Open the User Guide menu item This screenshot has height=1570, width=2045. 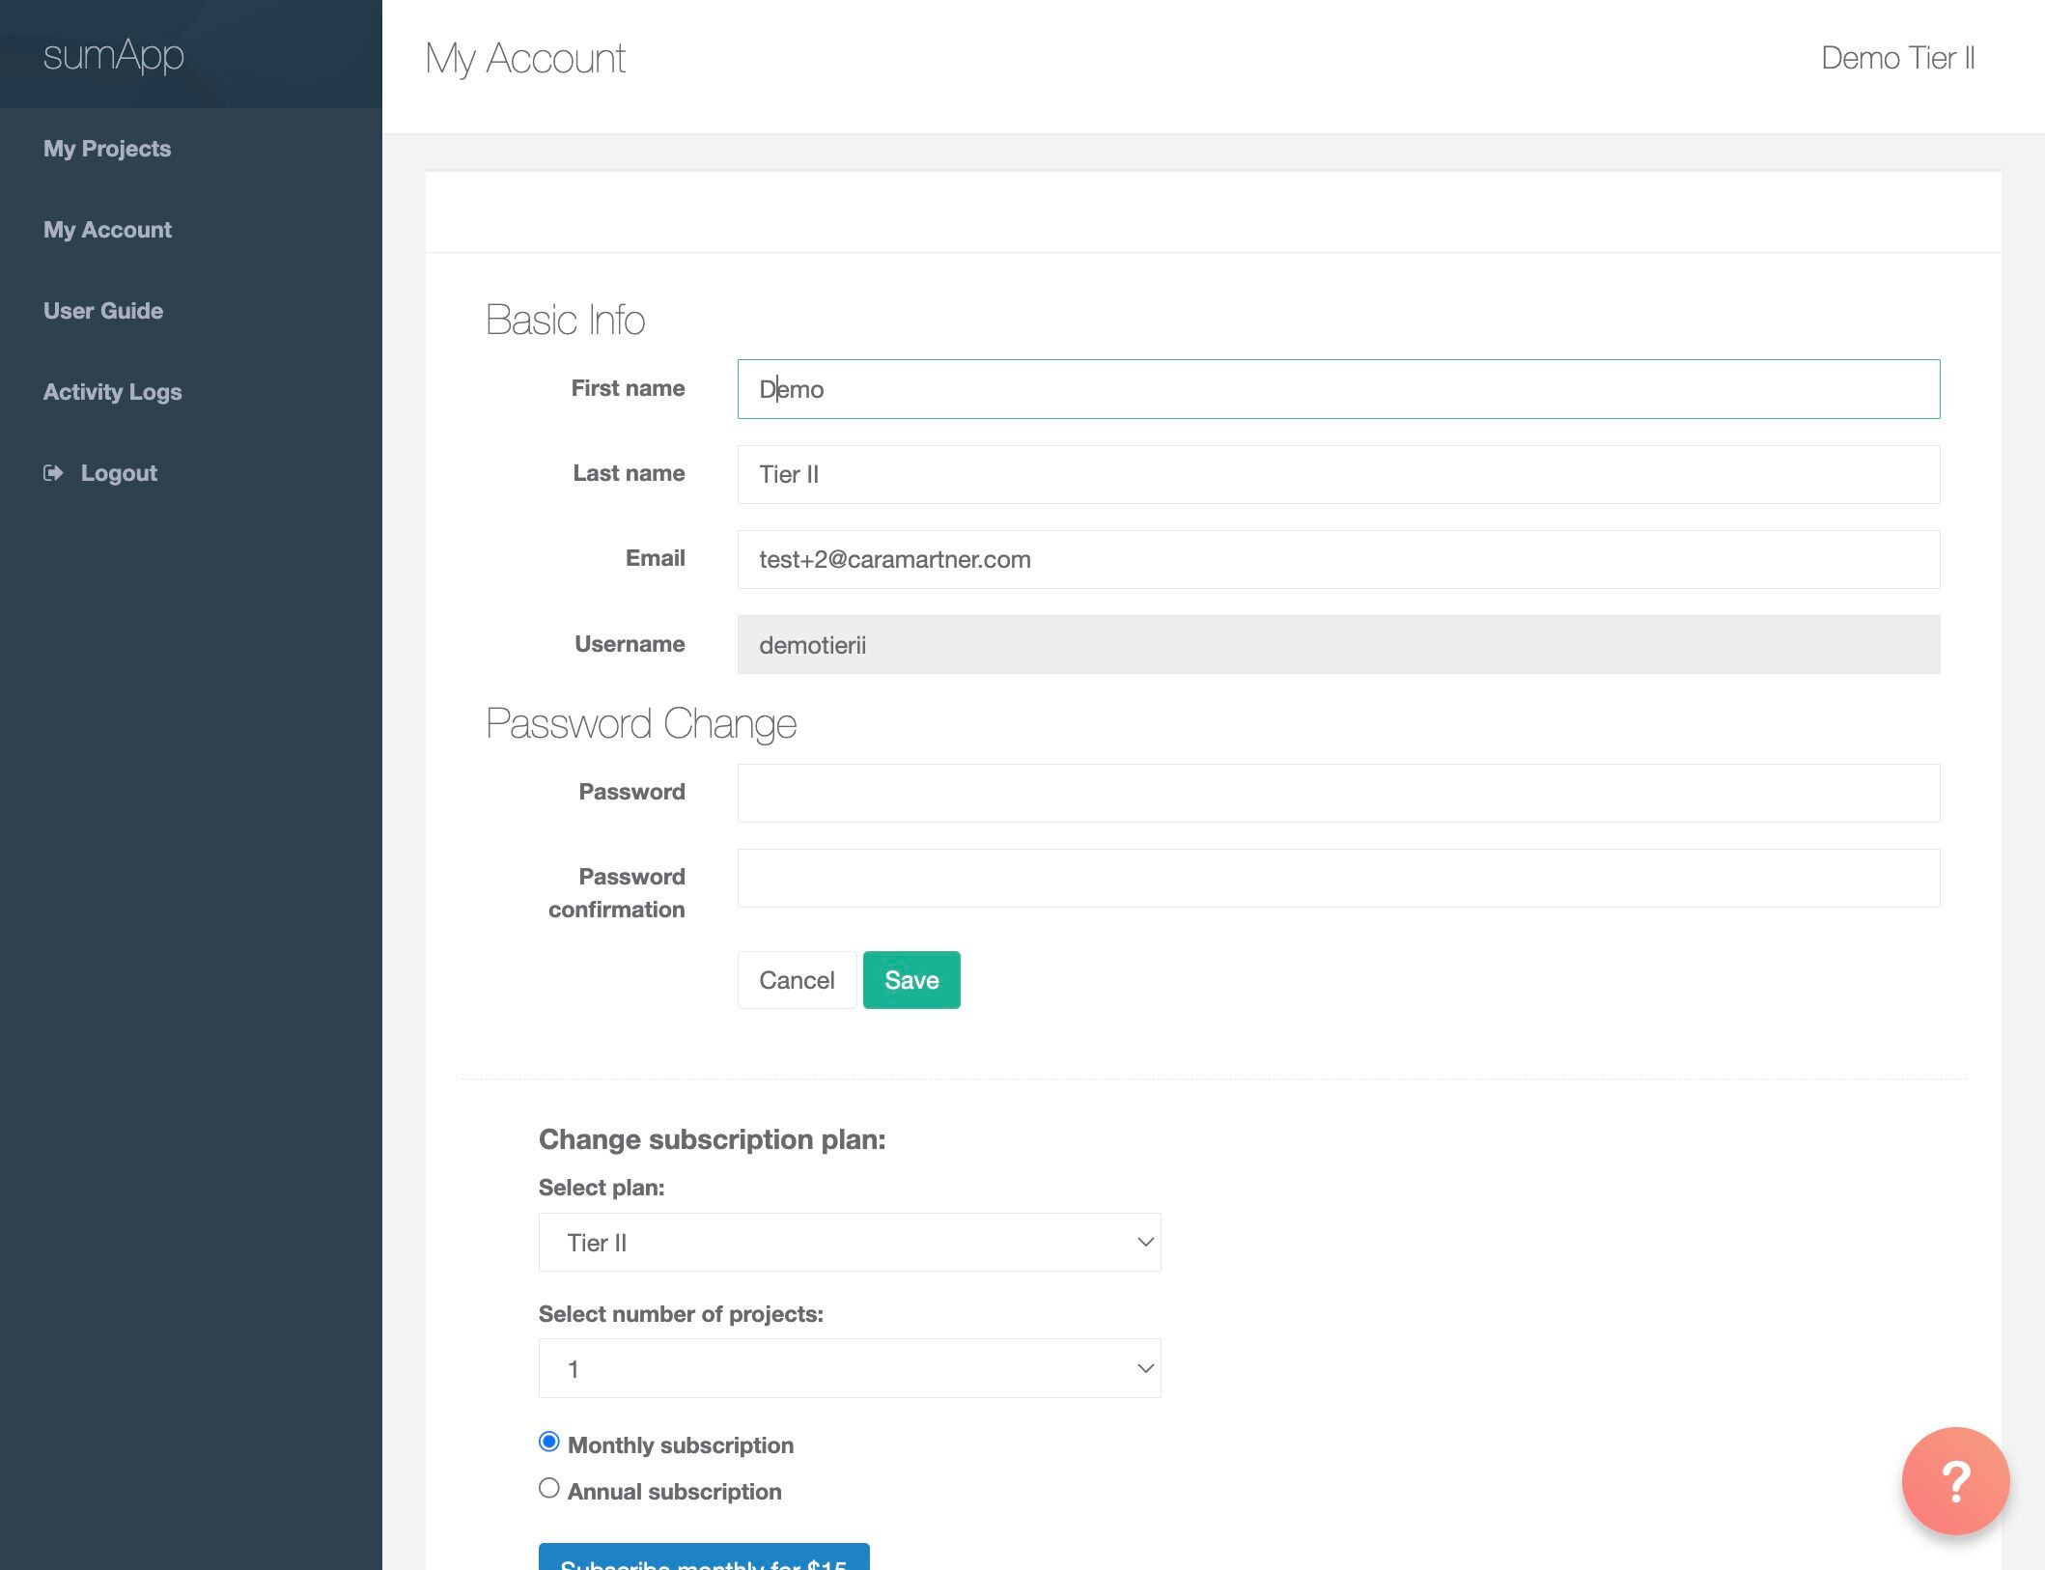click(103, 311)
